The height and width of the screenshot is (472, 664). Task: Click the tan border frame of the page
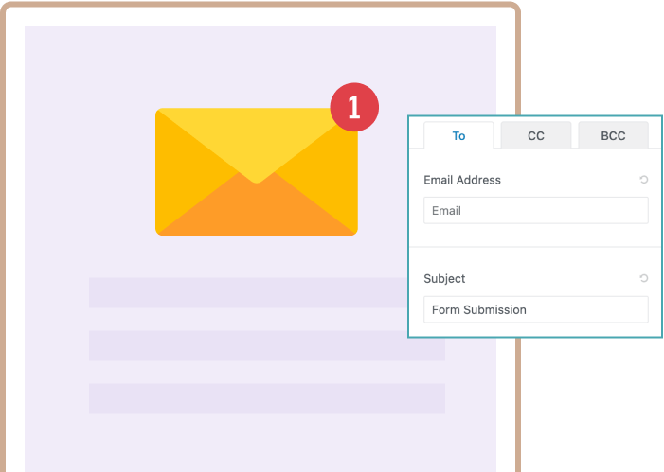click(4, 236)
